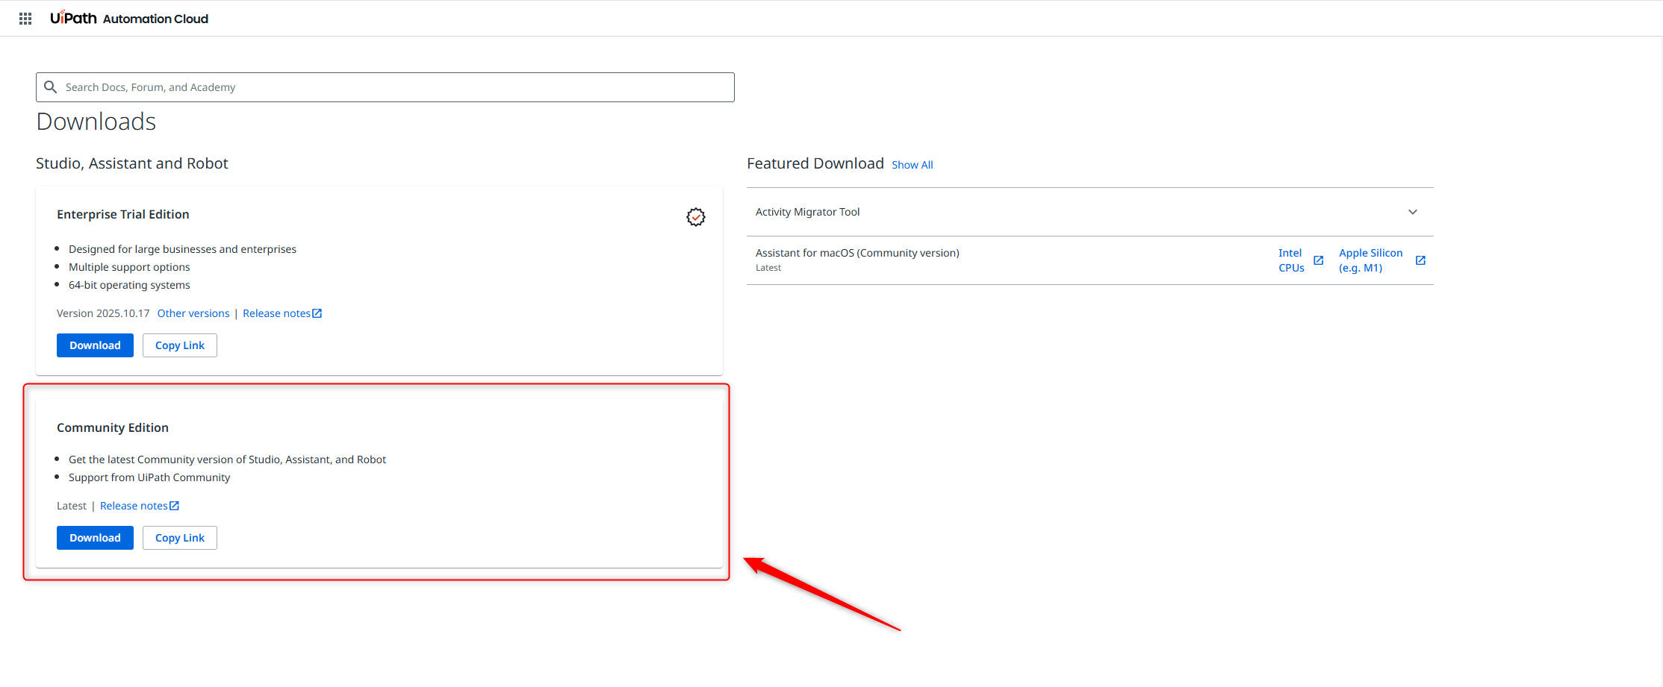Click the Activity Migrator Tool label
Viewport: 1663px width, 687px height.
pos(807,212)
